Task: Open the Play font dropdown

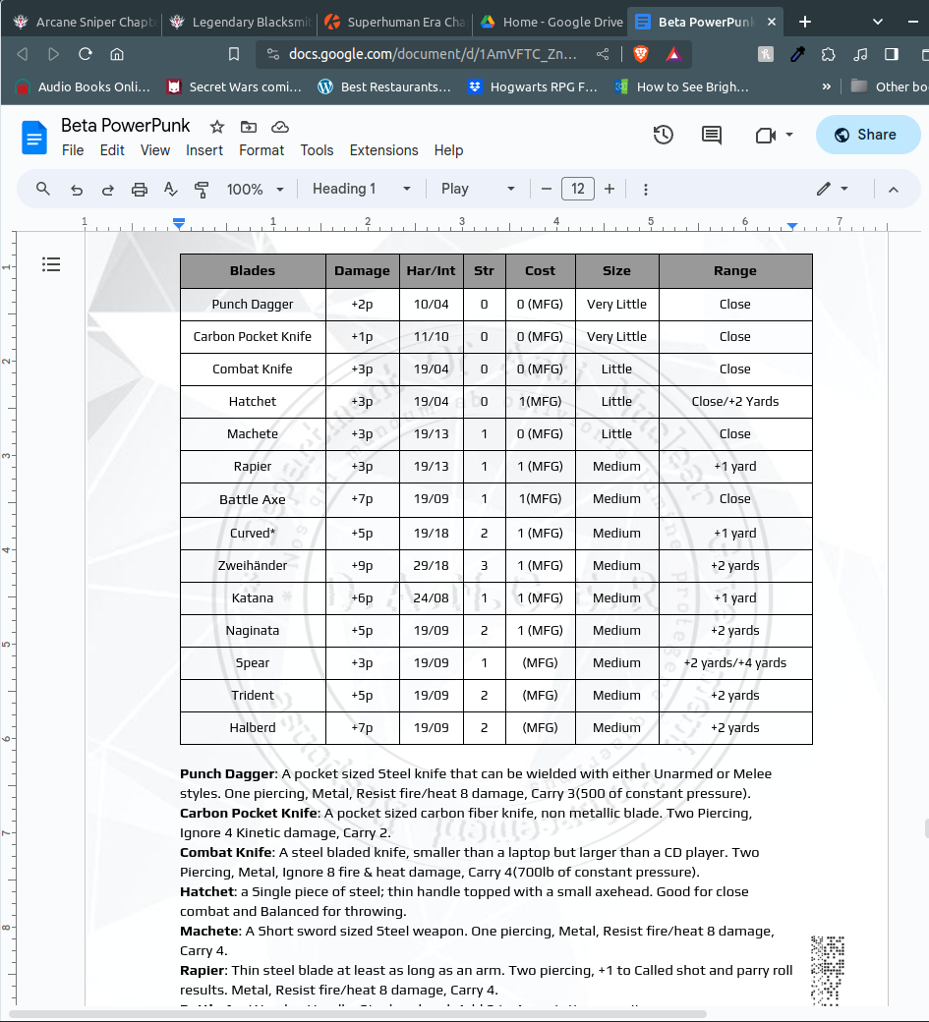Action: pos(478,189)
